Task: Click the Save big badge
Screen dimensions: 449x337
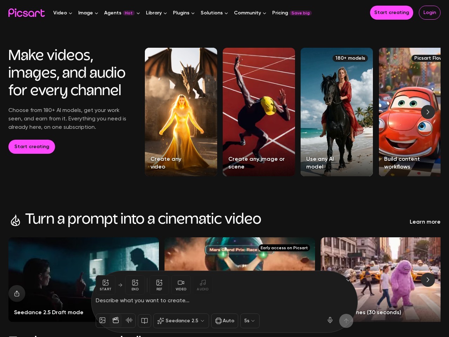Action: pyautogui.click(x=301, y=13)
